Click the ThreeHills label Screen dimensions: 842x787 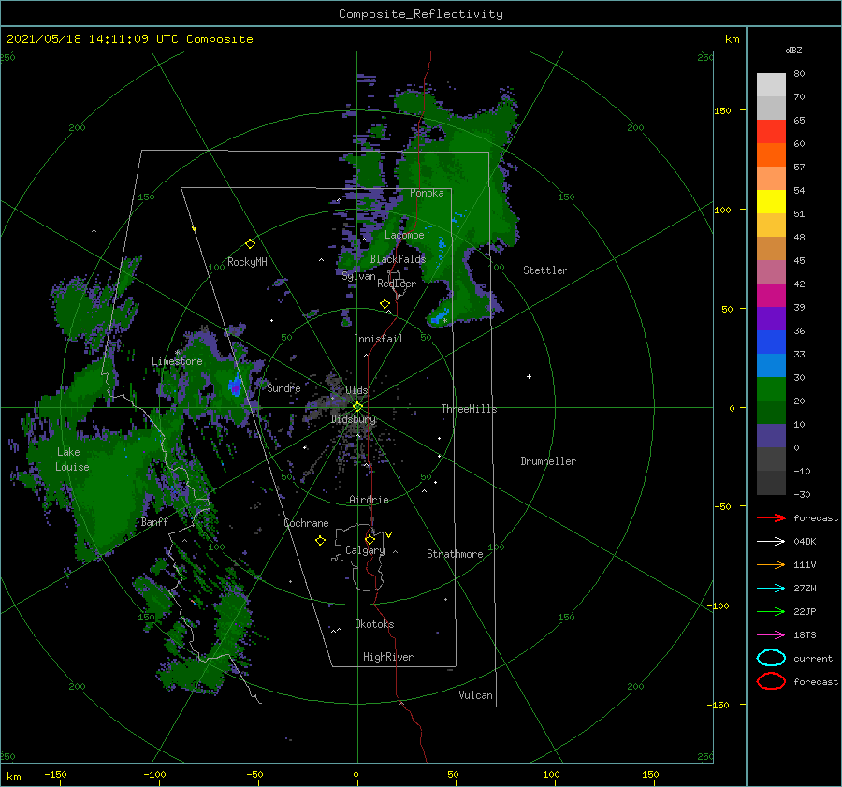(x=469, y=409)
